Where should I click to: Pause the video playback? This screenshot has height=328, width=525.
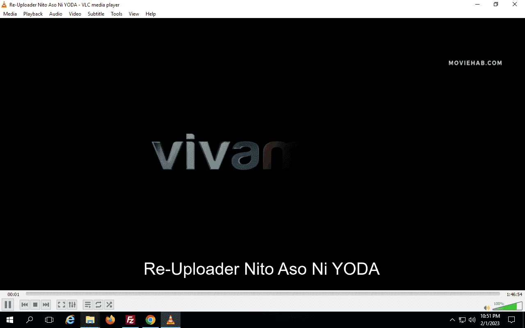point(7,305)
